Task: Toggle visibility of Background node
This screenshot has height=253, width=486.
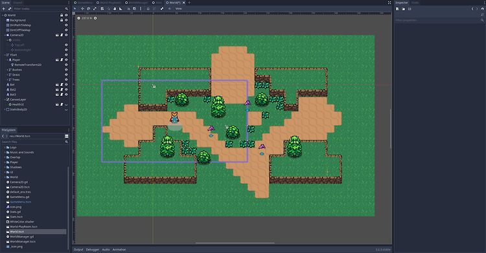Action: (66, 20)
